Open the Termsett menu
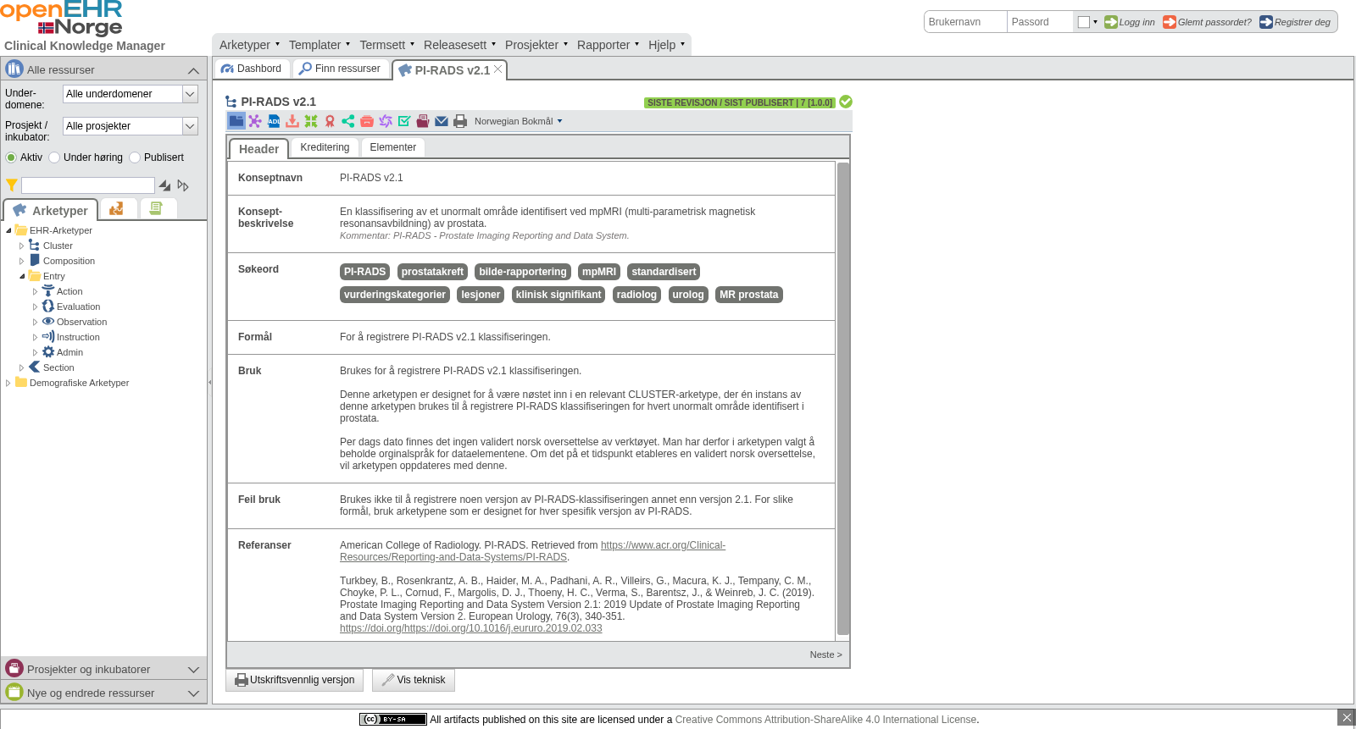The width and height of the screenshot is (1356, 729). (x=386, y=45)
